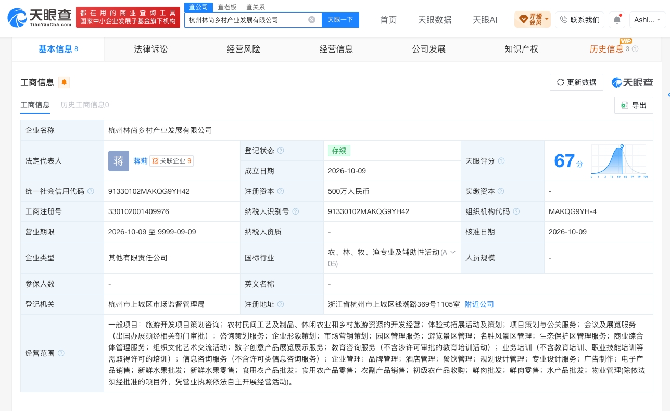
Task: Click the 天眼一下 search button
Action: click(x=340, y=20)
